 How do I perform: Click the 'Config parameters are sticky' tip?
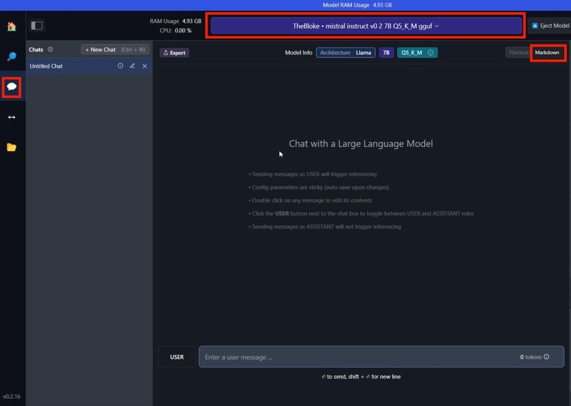(320, 188)
